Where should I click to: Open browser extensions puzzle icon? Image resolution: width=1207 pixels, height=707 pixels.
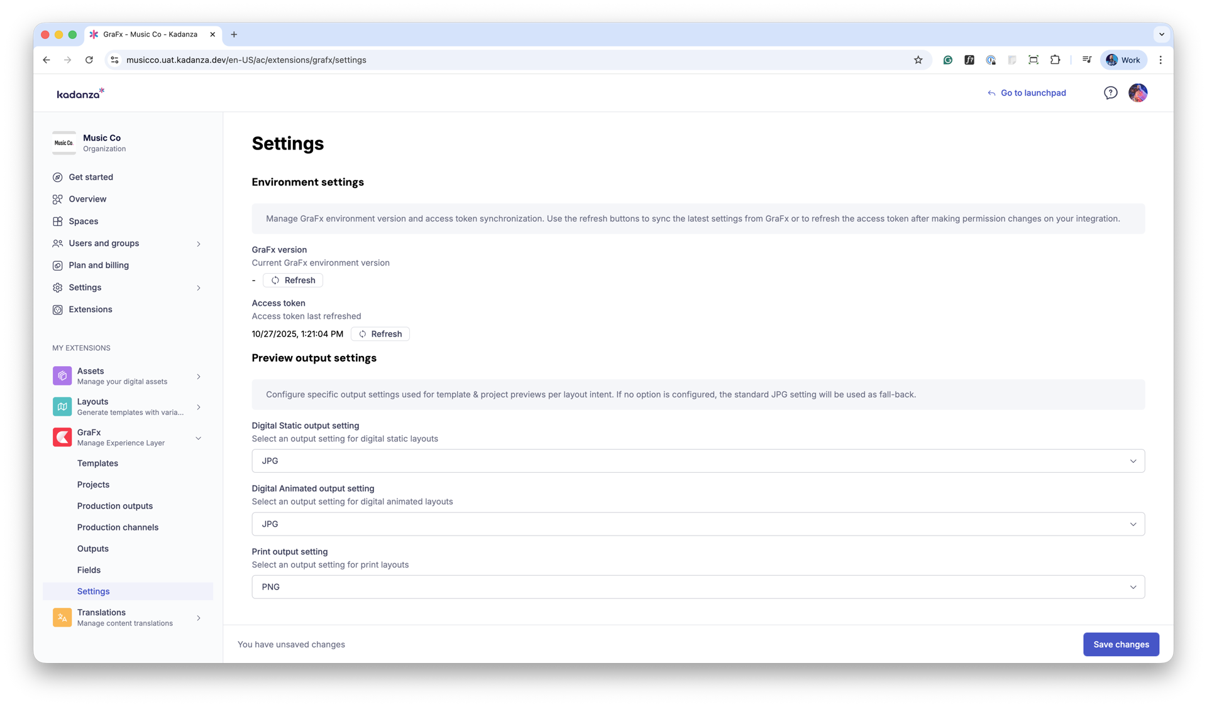[x=1055, y=60]
